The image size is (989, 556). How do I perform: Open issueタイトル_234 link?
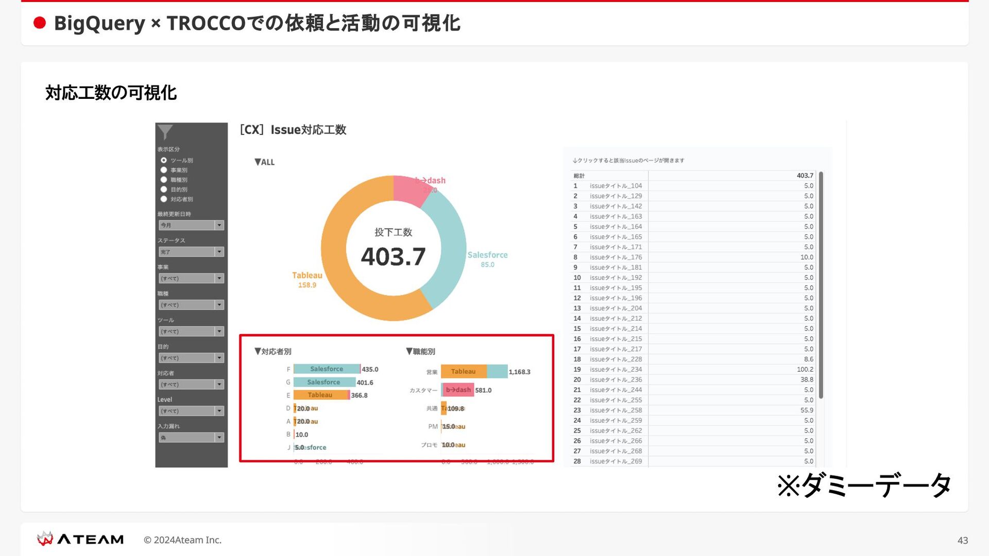(616, 370)
